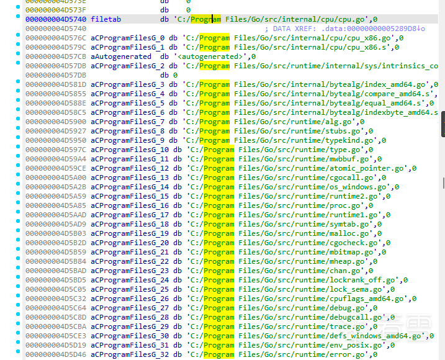This screenshot has height=360, width=445.
Task: Select label aCProgramFilesG_6
Action: point(127,112)
